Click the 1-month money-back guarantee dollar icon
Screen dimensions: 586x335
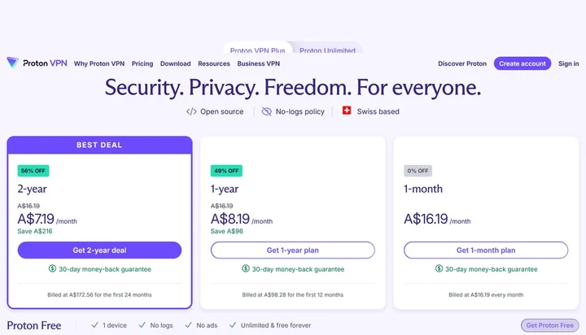pos(439,268)
